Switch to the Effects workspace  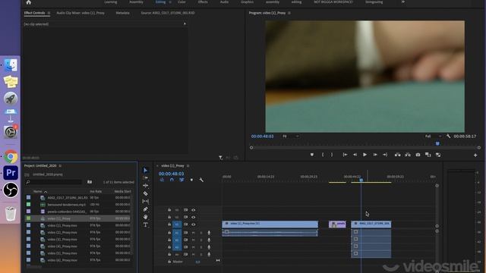pos(203,2)
